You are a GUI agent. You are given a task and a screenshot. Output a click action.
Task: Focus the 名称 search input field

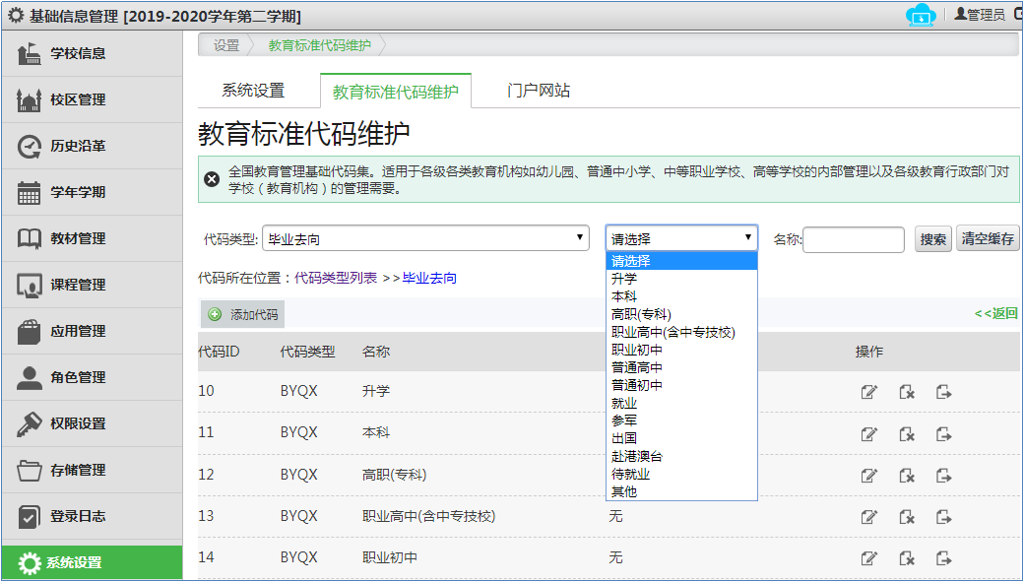click(x=854, y=239)
